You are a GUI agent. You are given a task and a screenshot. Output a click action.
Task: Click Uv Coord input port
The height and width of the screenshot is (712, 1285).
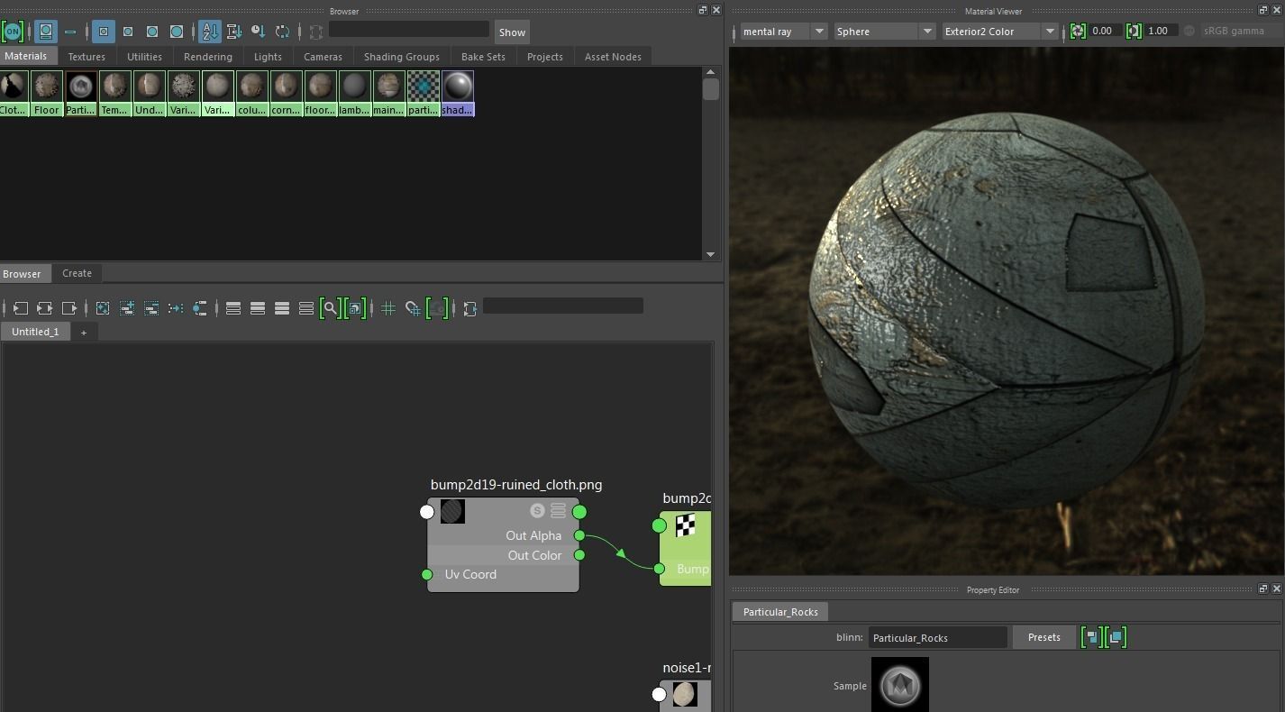427,574
